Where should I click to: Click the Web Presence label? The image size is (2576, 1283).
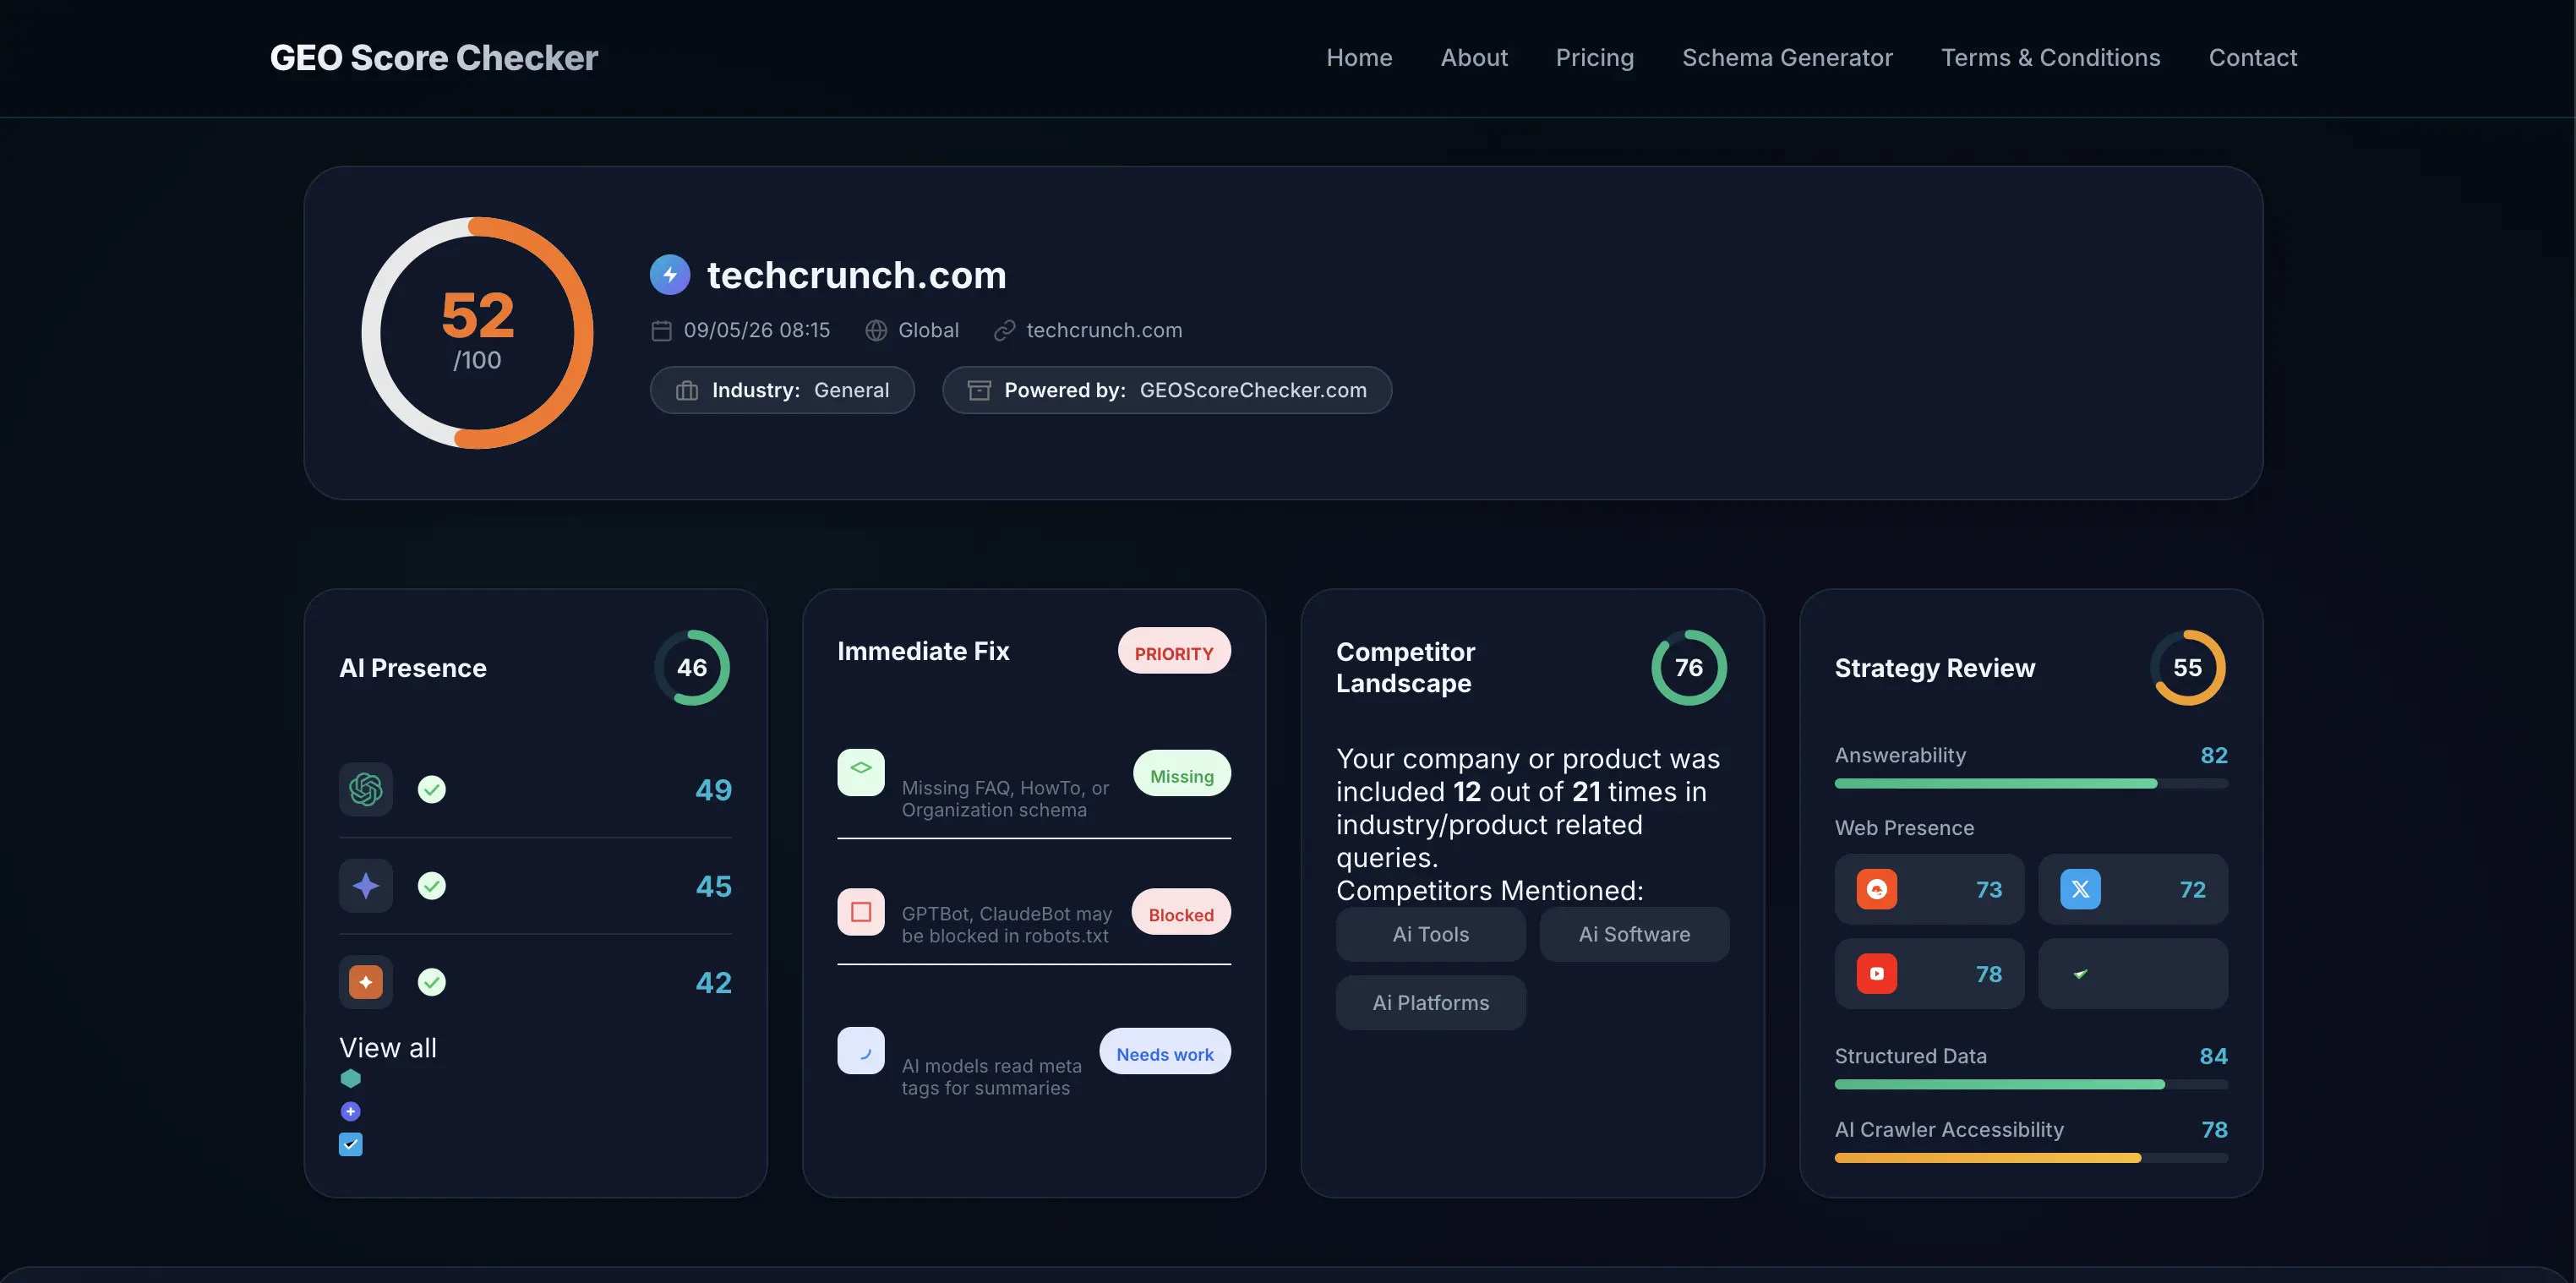tap(1904, 828)
